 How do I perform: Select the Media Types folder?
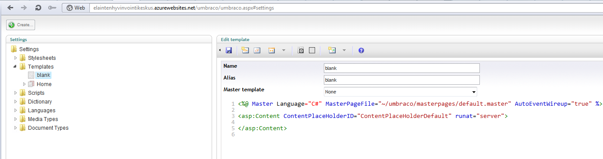pos(43,119)
